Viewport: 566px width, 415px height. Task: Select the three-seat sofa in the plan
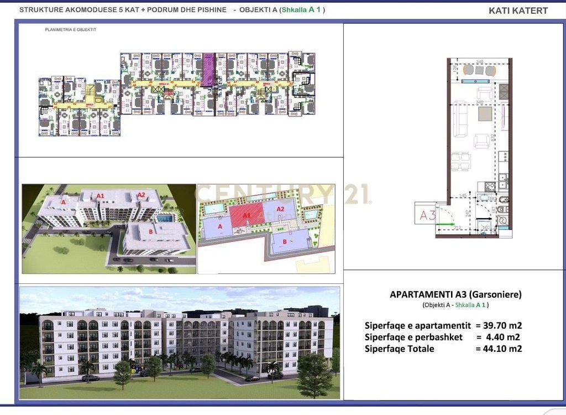coord(459,119)
